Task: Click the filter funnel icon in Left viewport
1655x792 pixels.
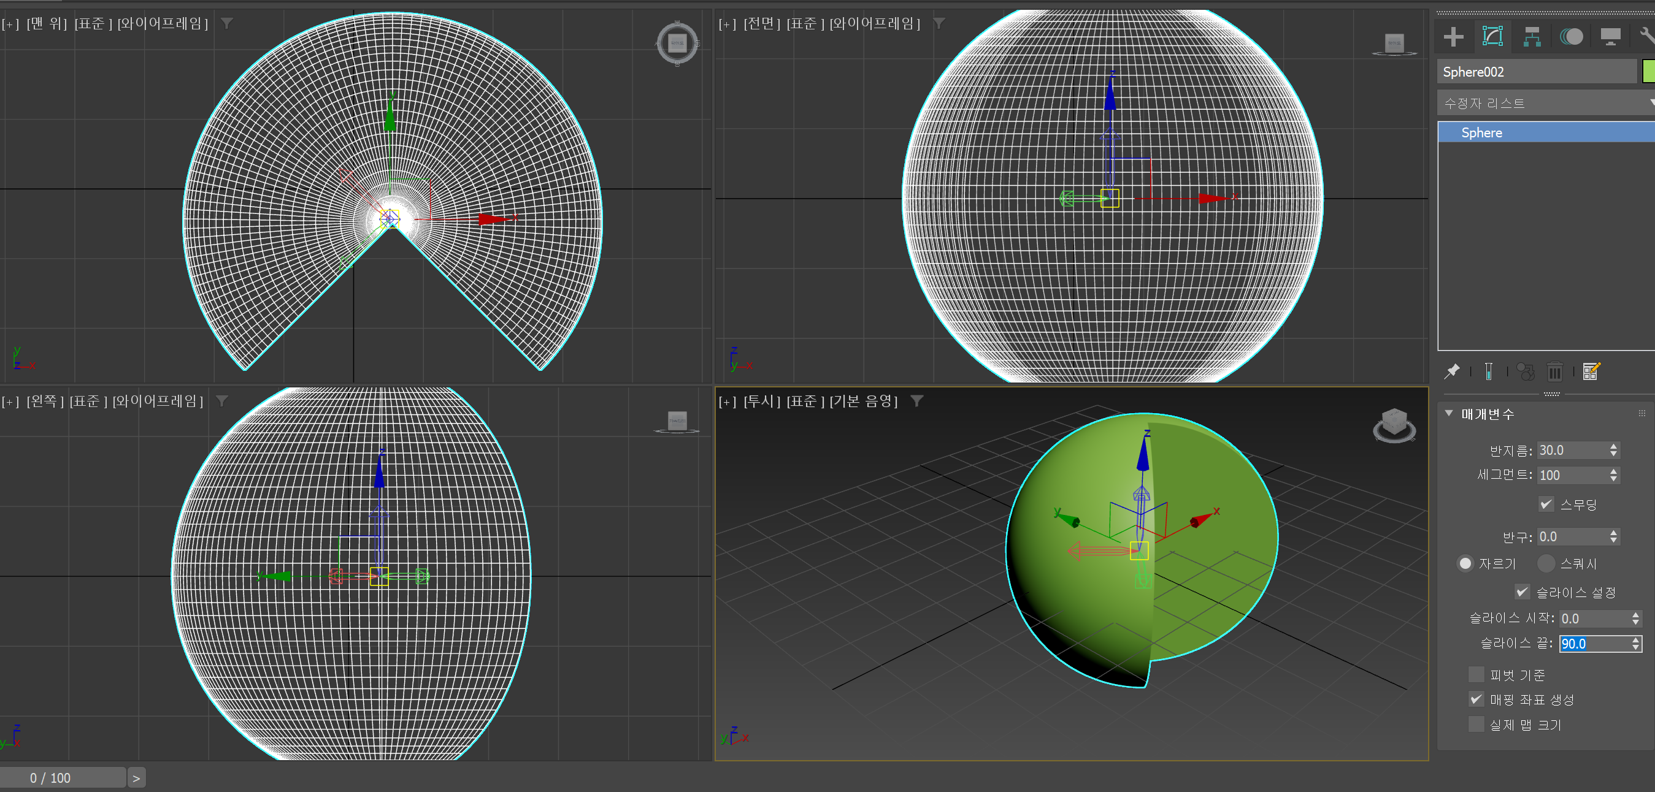Action: 221,401
